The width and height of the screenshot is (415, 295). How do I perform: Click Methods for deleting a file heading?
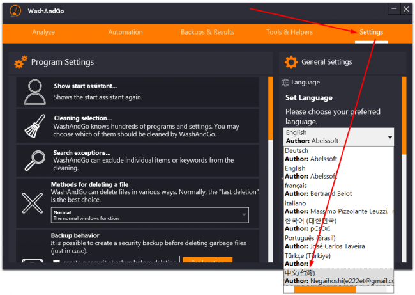(x=90, y=184)
